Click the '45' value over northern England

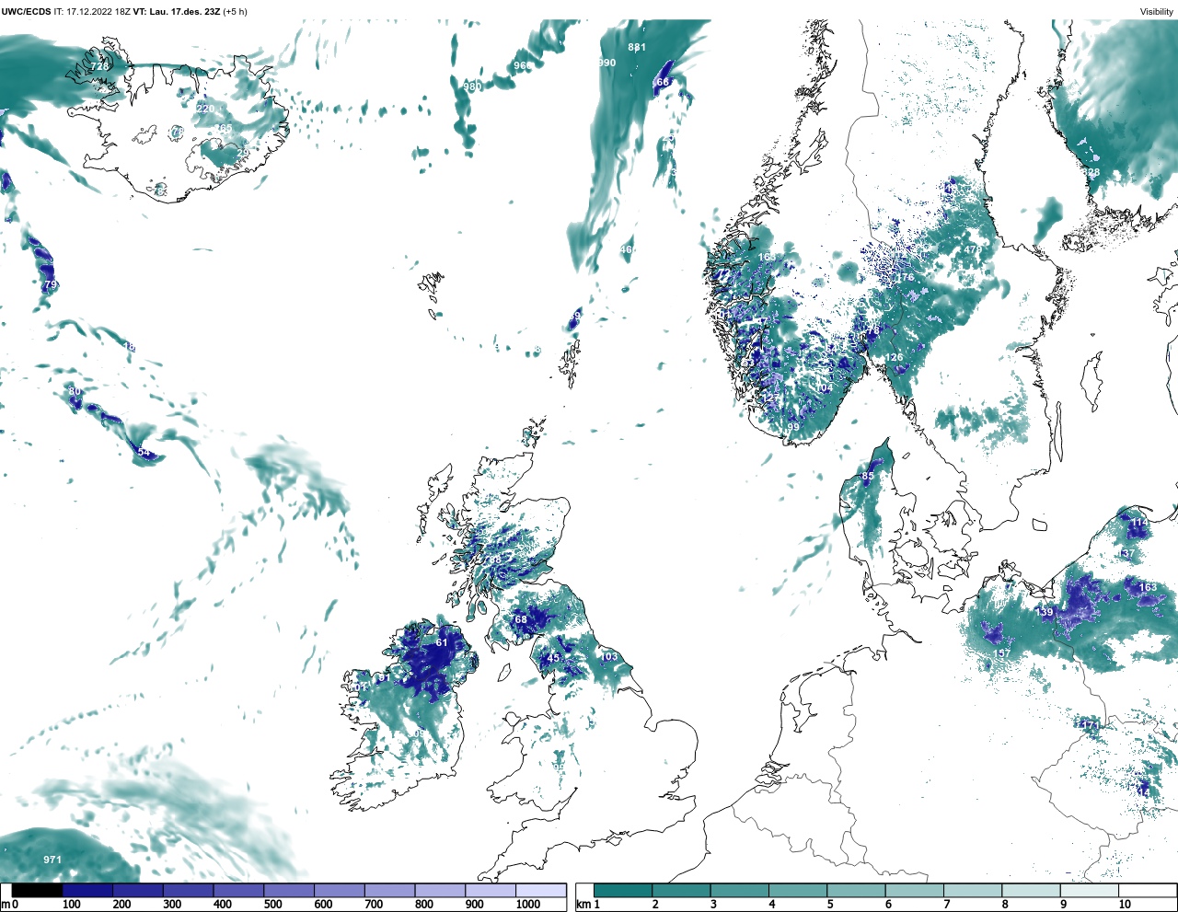coord(553,658)
